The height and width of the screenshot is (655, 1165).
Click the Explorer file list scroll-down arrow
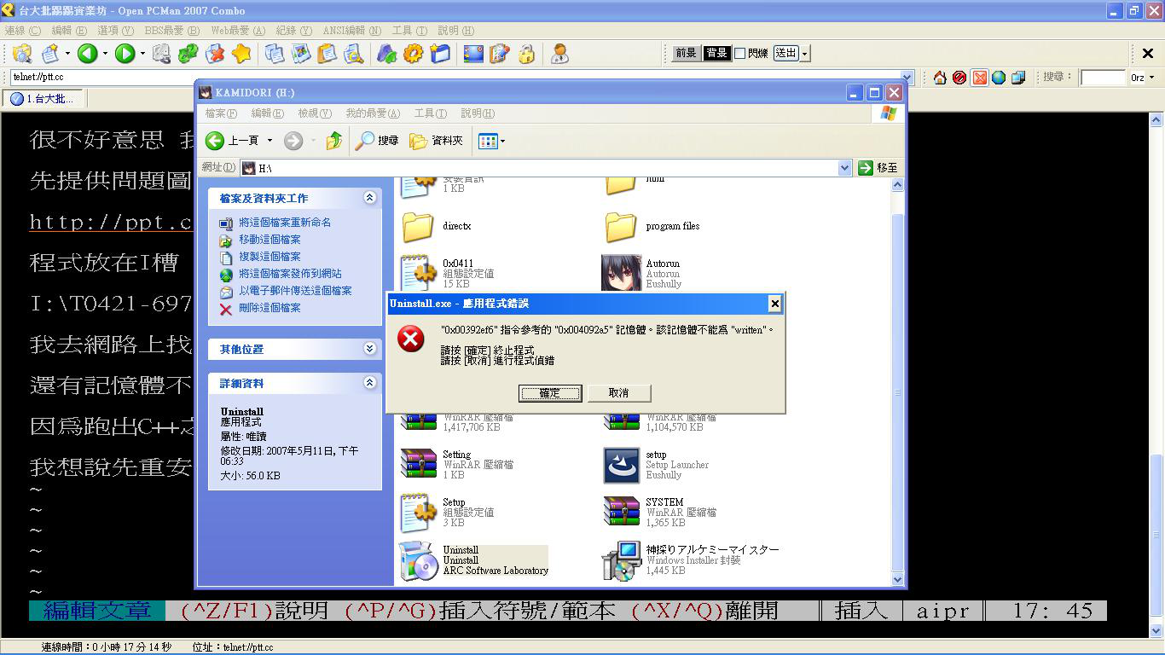897,579
